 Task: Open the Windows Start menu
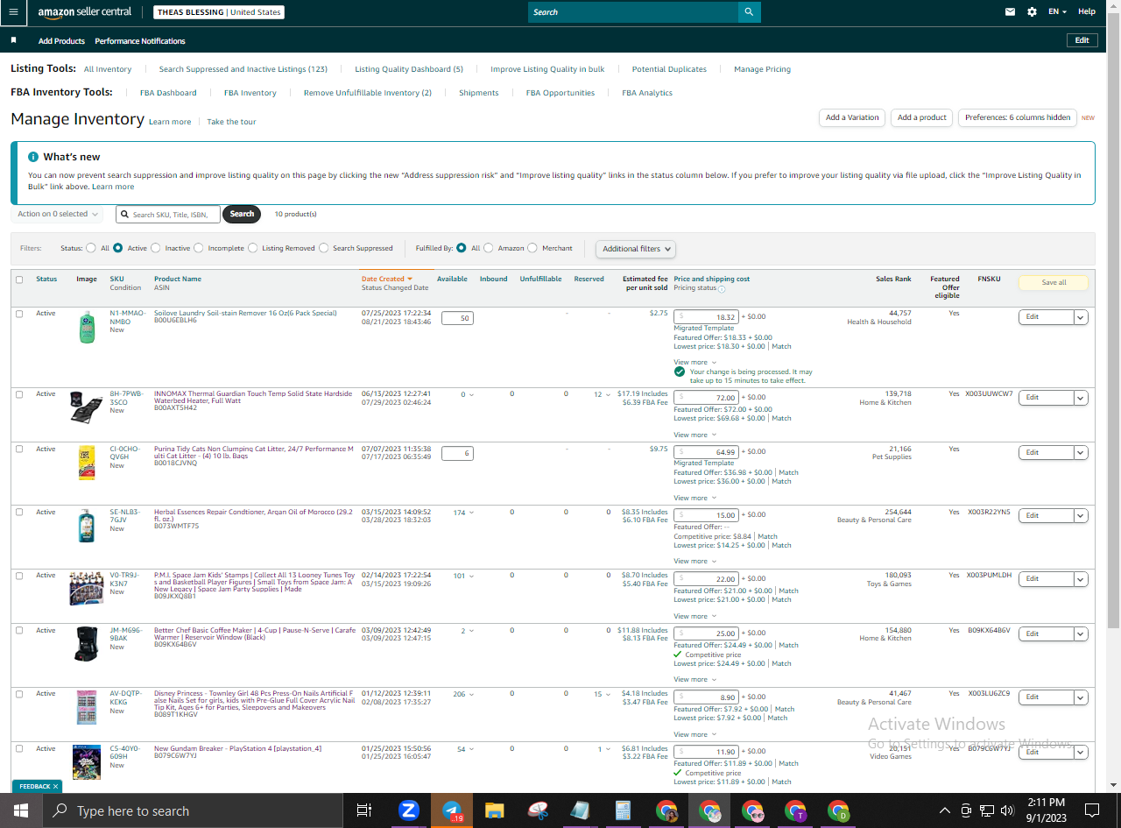(21, 810)
